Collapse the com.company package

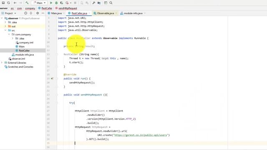[x=9, y=34]
